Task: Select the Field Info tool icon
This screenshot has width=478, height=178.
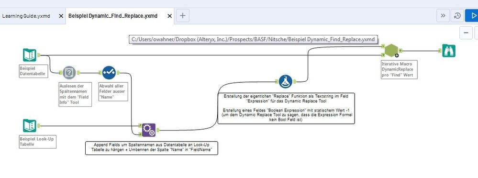Action: 69,73
